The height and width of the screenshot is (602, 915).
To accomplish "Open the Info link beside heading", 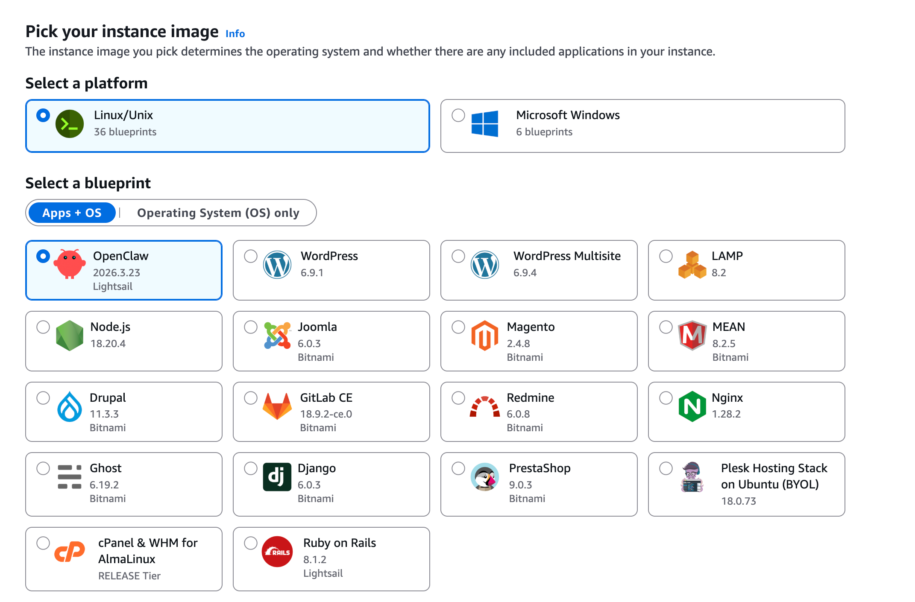I will pyautogui.click(x=235, y=34).
